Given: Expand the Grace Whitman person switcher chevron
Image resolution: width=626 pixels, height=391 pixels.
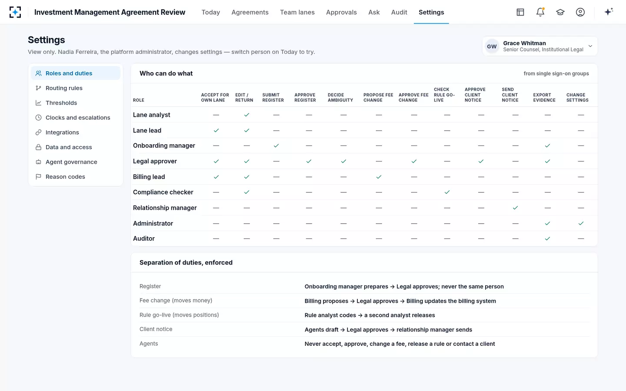Looking at the screenshot, I should click(x=590, y=46).
